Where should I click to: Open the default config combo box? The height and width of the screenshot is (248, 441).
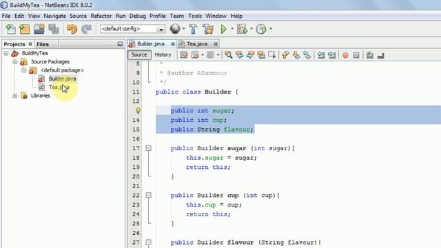click(132, 29)
